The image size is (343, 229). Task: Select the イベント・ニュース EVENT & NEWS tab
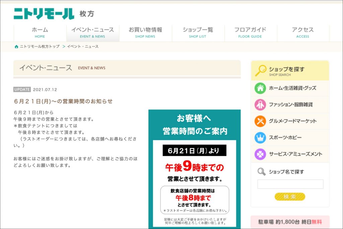[92, 33]
